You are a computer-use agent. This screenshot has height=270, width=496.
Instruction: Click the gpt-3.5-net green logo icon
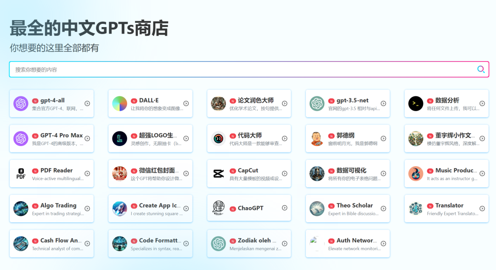point(317,103)
